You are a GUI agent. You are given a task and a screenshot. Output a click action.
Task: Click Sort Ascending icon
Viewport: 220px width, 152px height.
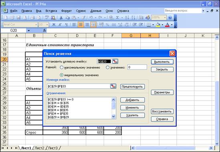pos(127,18)
